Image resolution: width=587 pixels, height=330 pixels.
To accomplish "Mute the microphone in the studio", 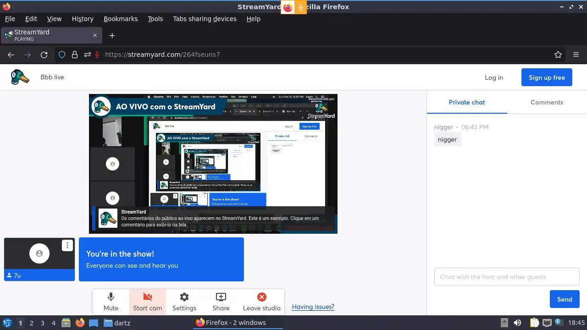I will [x=111, y=302].
